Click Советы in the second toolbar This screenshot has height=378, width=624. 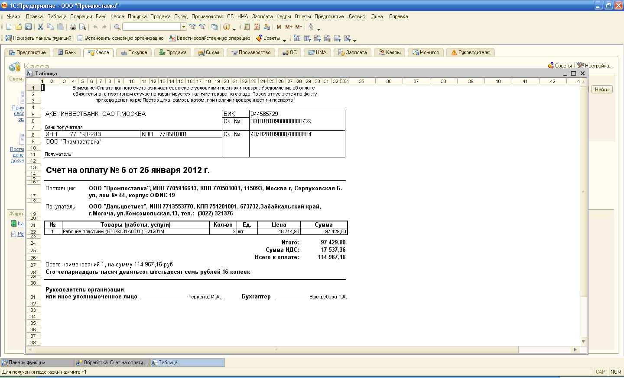pyautogui.click(x=268, y=38)
